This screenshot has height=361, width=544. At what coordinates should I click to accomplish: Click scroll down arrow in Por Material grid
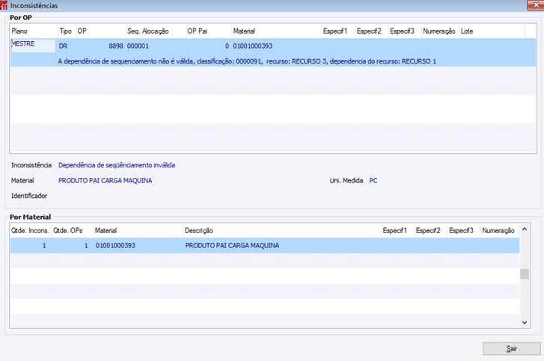coord(525,323)
